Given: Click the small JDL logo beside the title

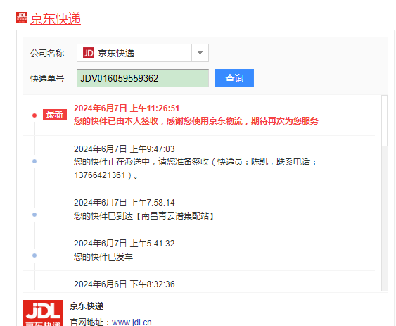Looking at the screenshot, I should point(22,18).
